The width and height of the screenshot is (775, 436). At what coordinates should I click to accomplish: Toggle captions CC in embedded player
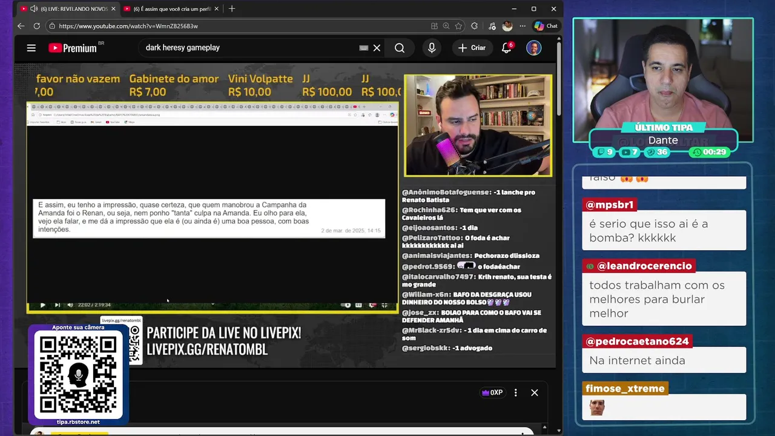[x=358, y=305]
